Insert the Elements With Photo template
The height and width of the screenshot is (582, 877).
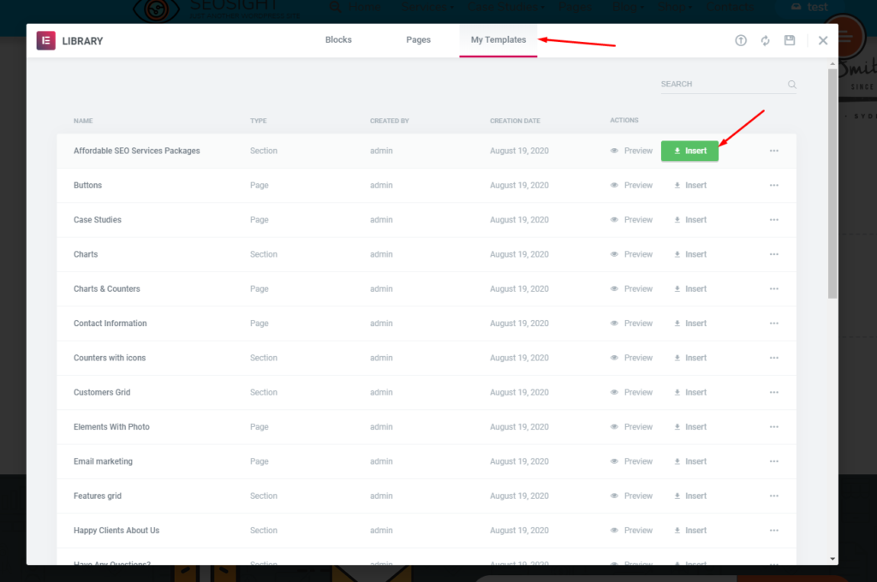point(690,427)
